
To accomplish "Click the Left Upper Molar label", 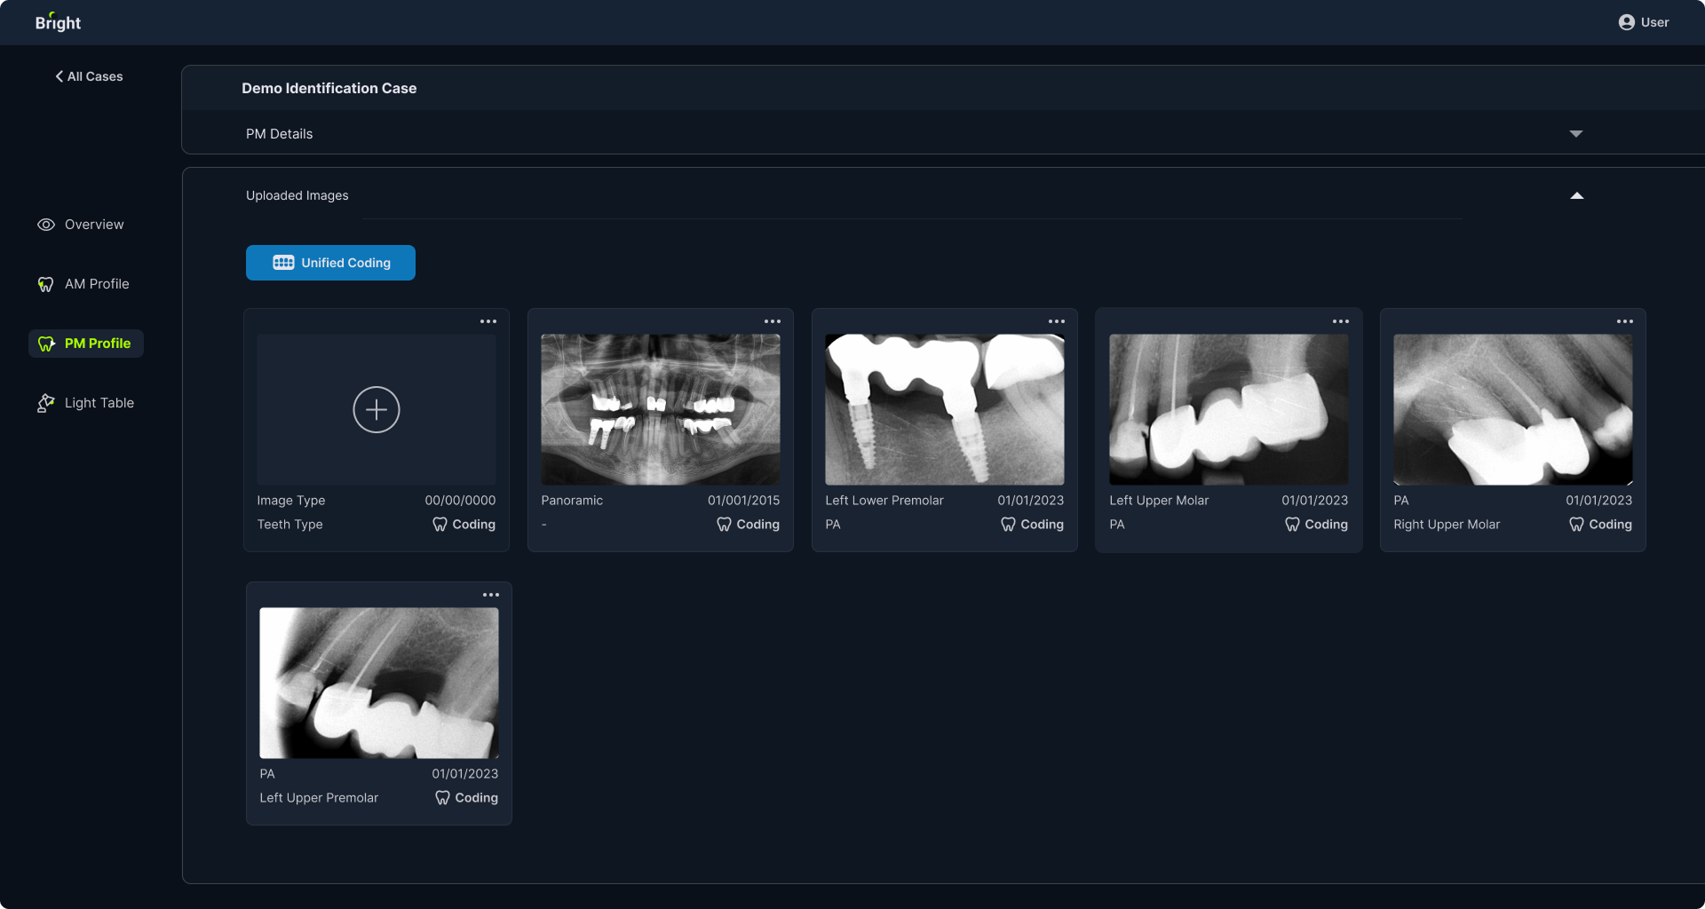I will pos(1159,501).
